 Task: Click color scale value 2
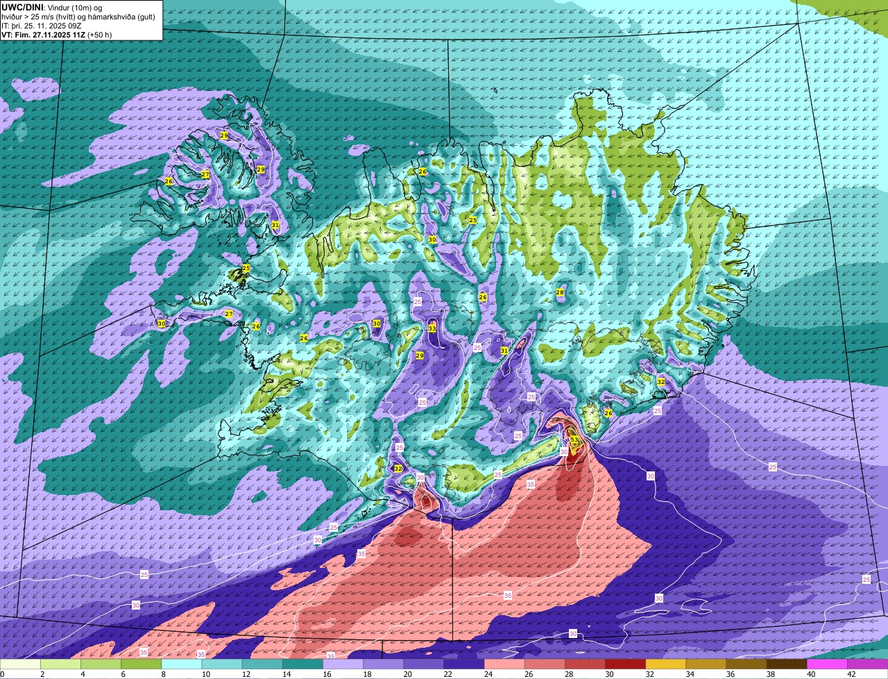tap(42, 674)
